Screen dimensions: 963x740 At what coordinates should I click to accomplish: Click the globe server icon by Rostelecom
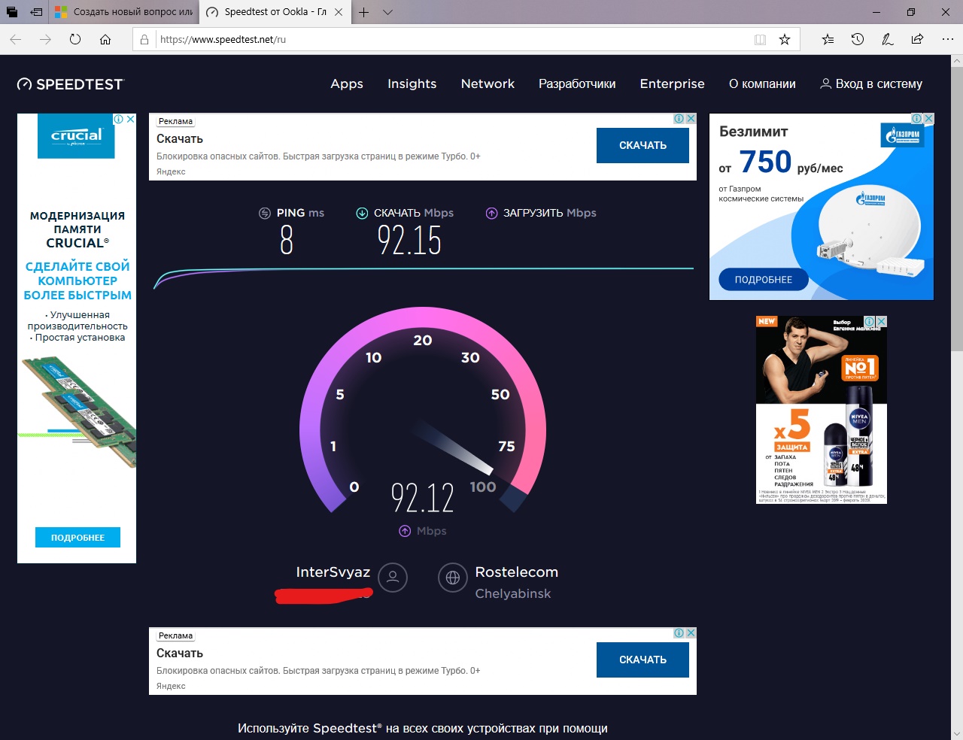[453, 578]
